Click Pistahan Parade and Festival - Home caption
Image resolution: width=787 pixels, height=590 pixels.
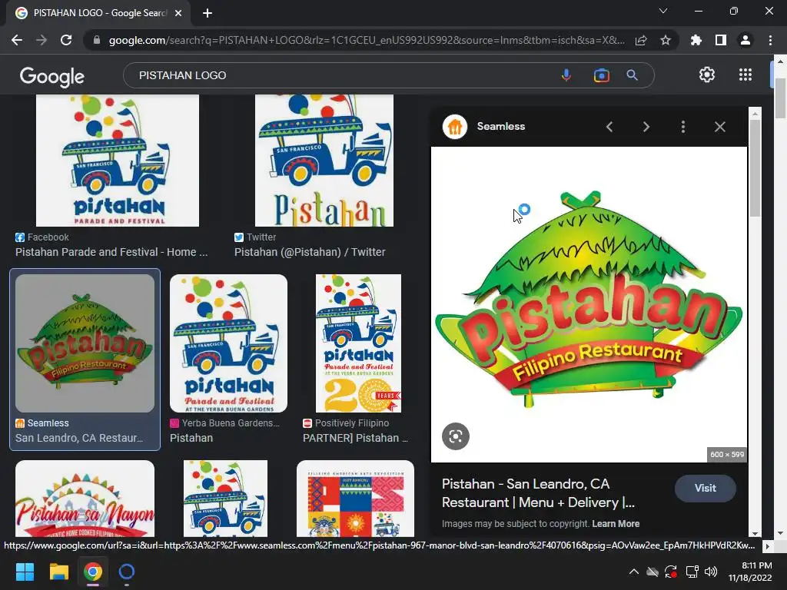point(111,252)
